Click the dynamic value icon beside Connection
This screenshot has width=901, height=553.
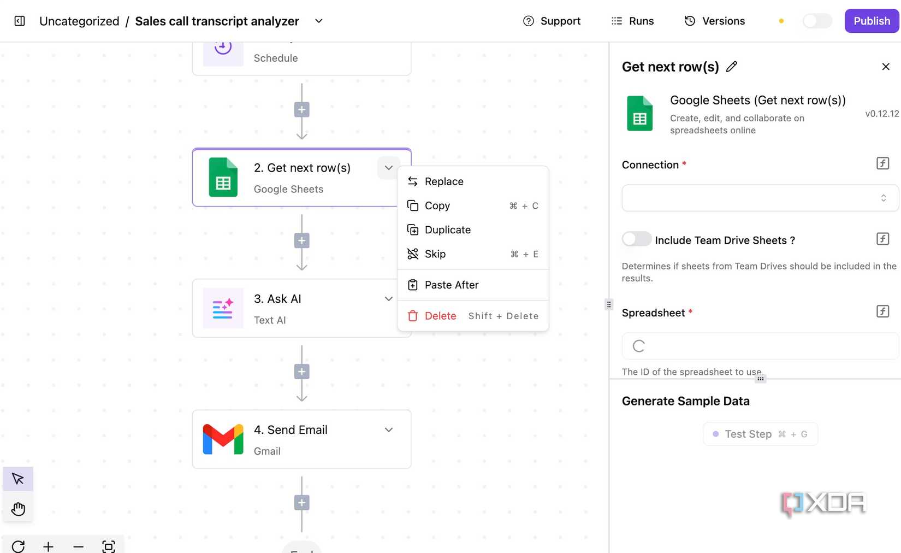(882, 163)
